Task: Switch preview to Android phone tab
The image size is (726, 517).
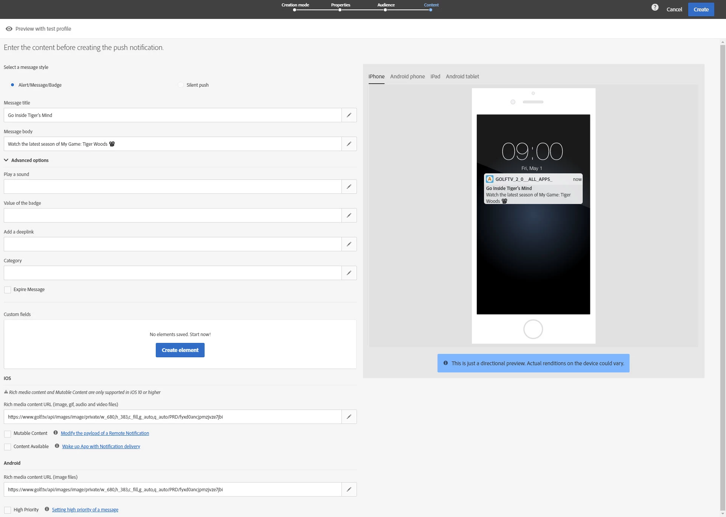Action: [407, 76]
